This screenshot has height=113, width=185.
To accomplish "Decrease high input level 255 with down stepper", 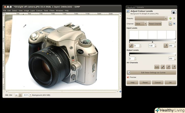I will point(175,47).
